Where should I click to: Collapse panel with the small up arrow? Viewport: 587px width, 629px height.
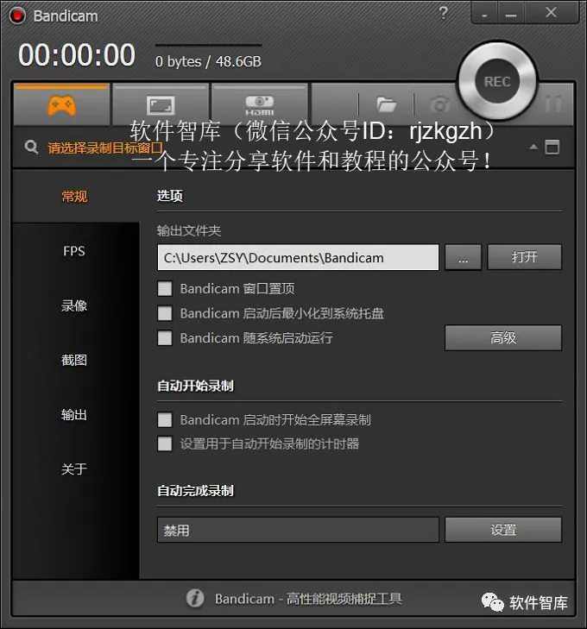pos(533,147)
